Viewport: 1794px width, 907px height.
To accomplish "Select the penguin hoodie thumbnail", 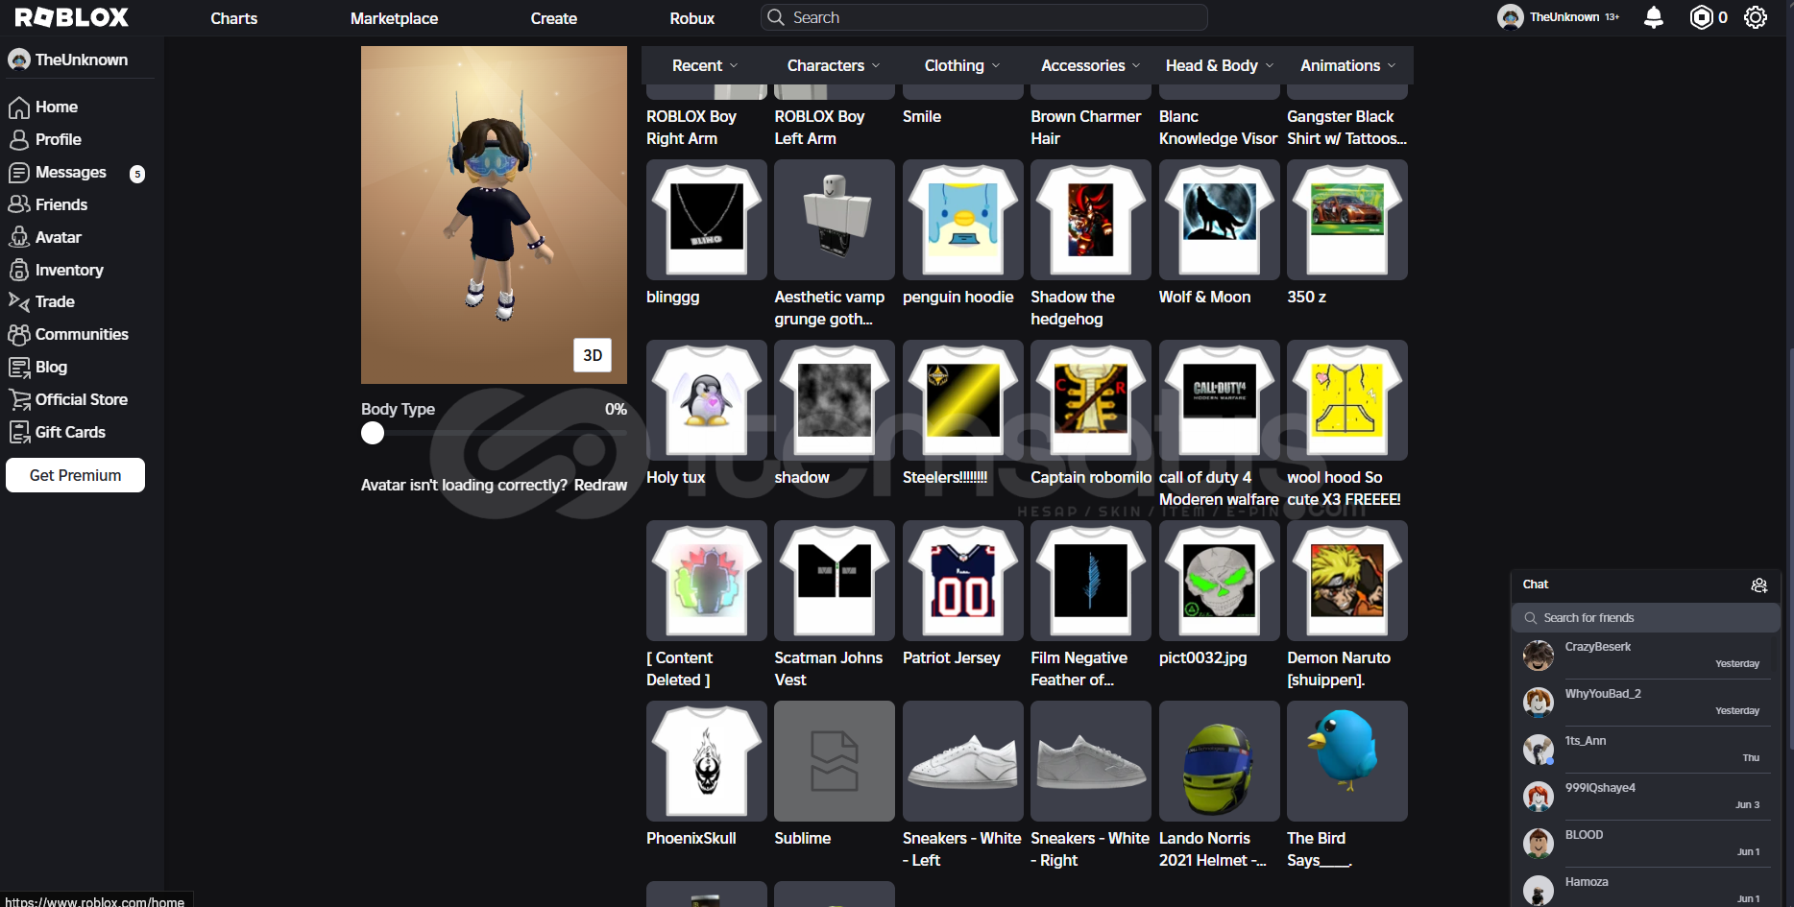I will (x=962, y=220).
